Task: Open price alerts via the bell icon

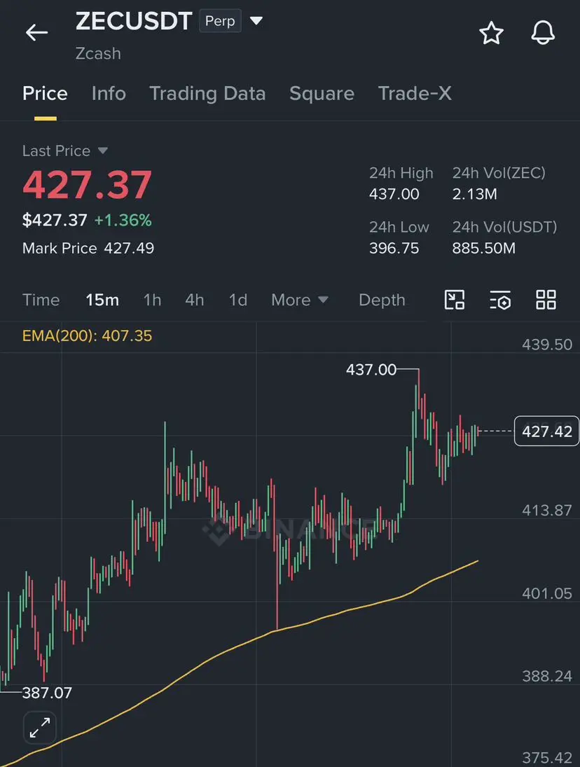Action: tap(543, 33)
